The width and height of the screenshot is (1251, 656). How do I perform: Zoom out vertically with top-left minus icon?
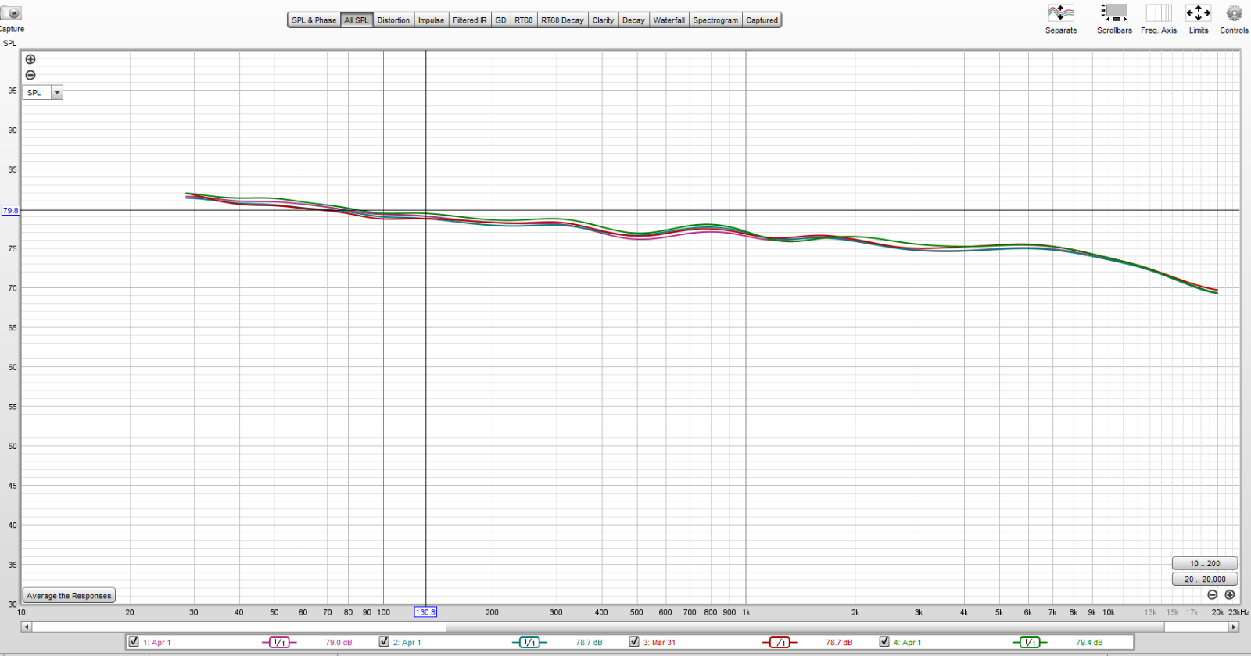[30, 75]
